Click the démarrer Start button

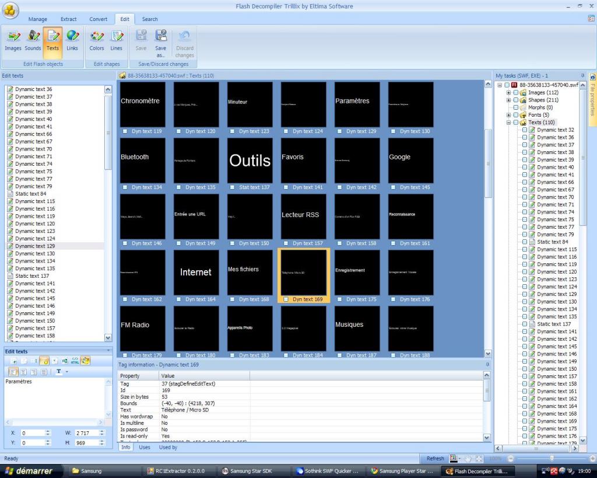tap(31, 471)
